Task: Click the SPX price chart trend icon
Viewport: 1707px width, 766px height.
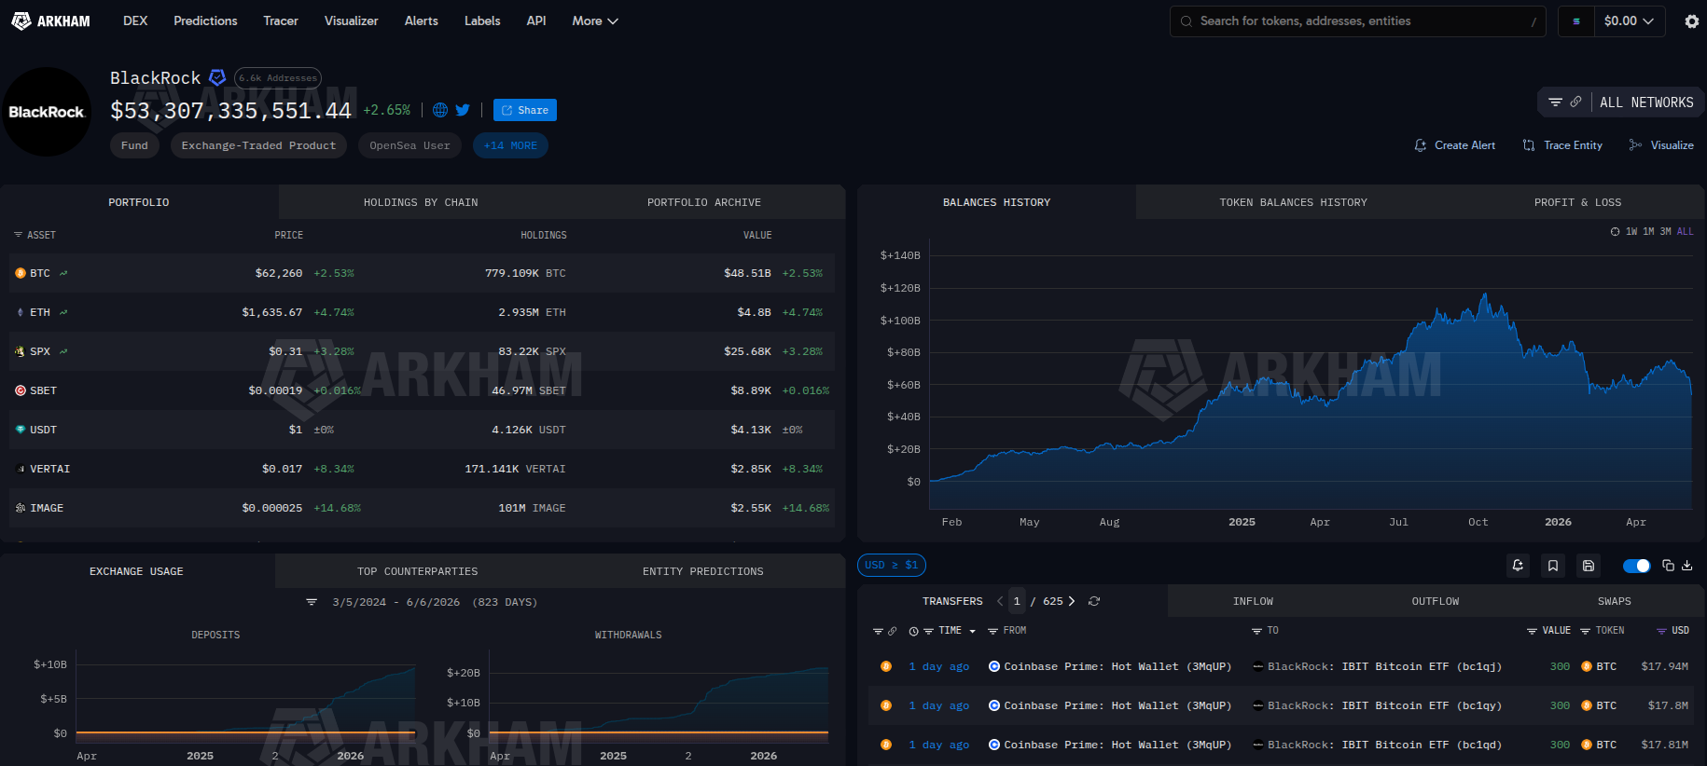Action: [63, 351]
